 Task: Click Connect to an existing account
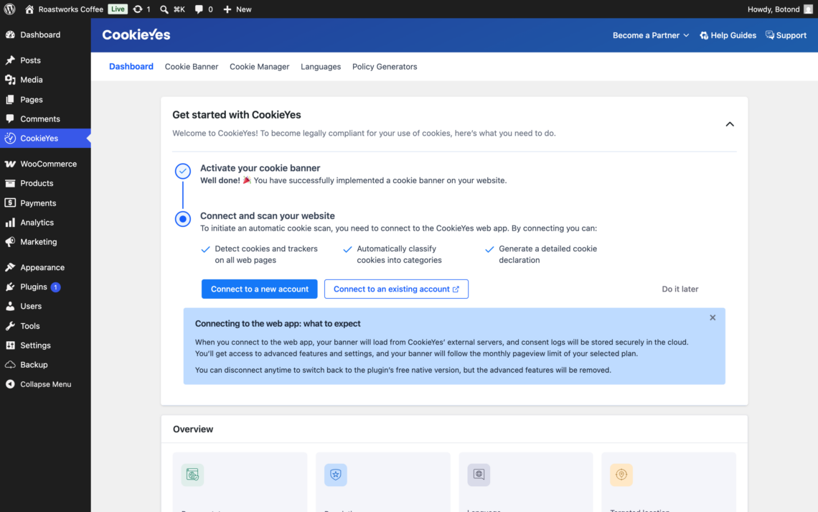tap(396, 289)
